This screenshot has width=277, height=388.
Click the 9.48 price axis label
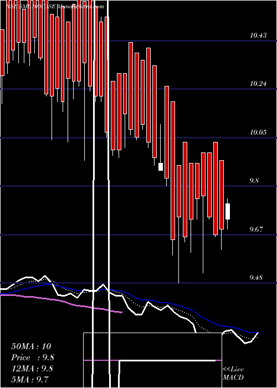click(x=256, y=277)
